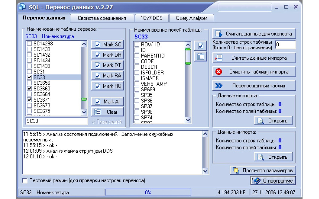Viewport: 319px width, 199px height.
Task: Open the Свойства соединения tab
Action: coord(102,18)
